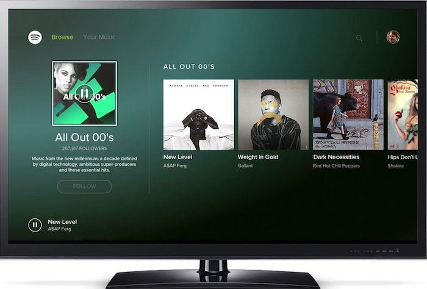427x289 pixels.
Task: Click the Red Hot Chili Peppers artist name
Action: click(x=336, y=166)
